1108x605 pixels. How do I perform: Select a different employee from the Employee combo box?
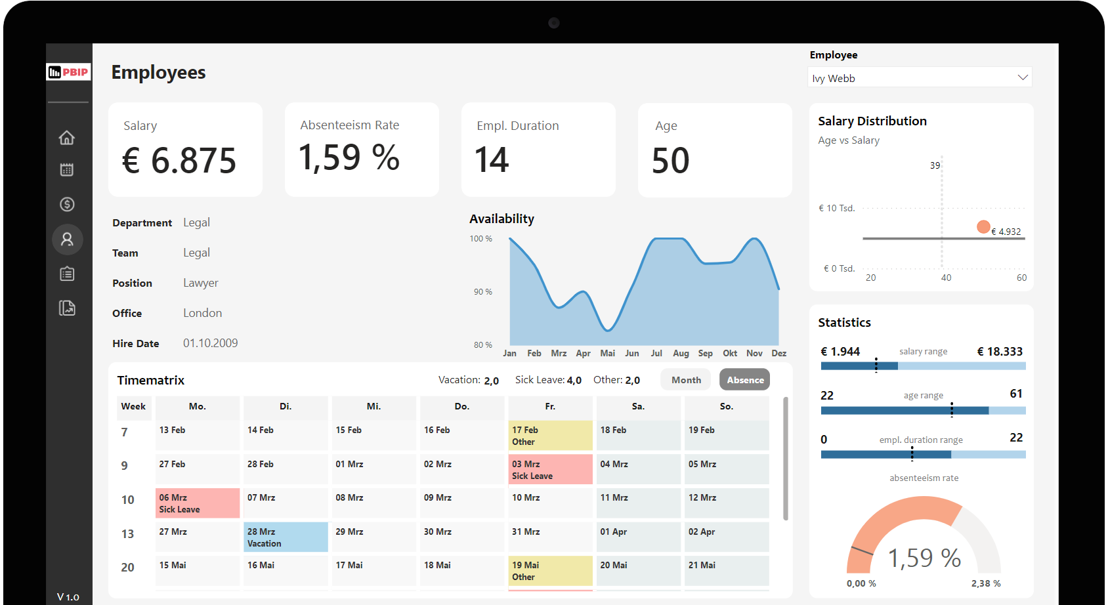[919, 77]
